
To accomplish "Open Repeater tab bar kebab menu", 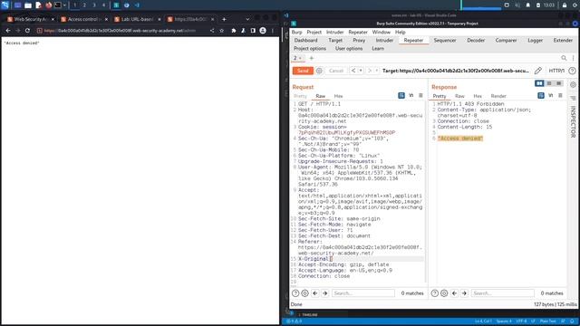I will tap(574, 58).
